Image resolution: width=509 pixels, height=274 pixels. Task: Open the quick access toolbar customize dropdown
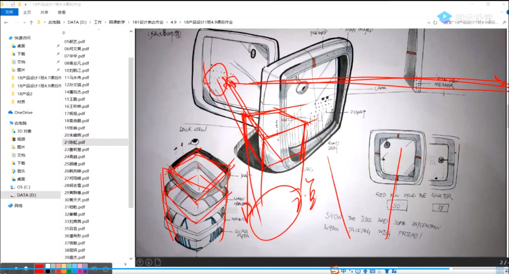tap(26, 4)
